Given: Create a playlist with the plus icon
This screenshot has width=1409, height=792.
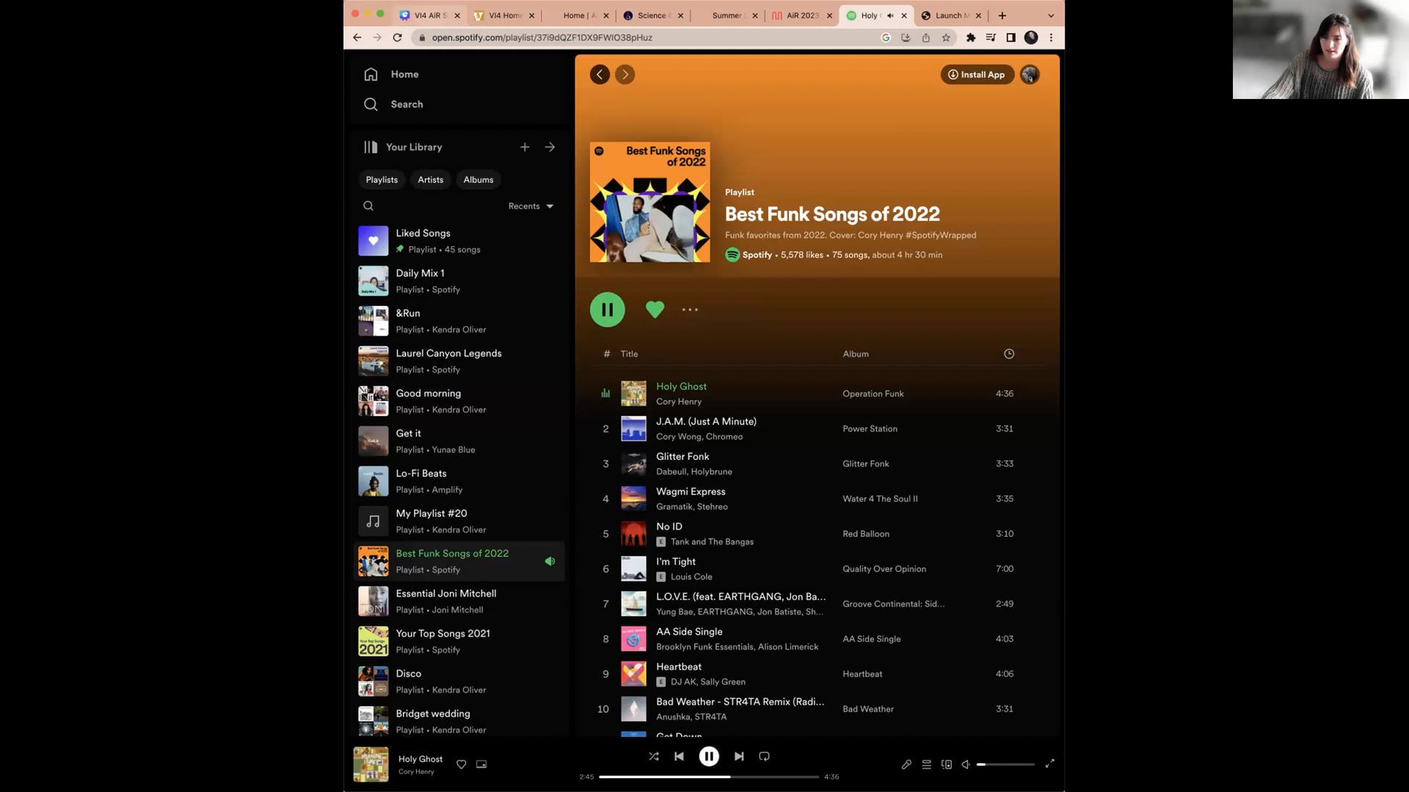Looking at the screenshot, I should [x=525, y=147].
